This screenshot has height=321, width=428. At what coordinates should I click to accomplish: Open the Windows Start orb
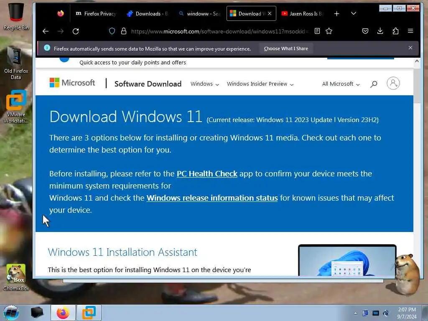pyautogui.click(x=11, y=313)
